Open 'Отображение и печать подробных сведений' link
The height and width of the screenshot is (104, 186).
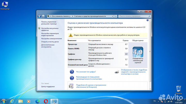tap(134, 72)
